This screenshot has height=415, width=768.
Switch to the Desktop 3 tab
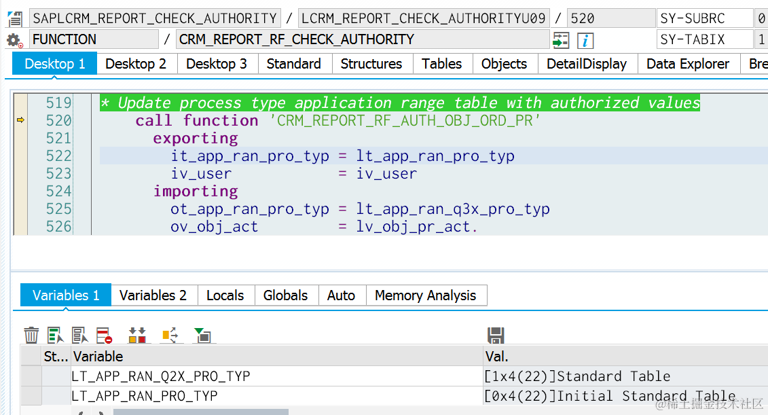[217, 64]
